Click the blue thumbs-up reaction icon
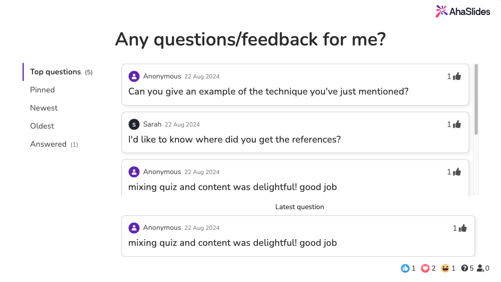Screen dimensions: 501x282 coord(405,268)
